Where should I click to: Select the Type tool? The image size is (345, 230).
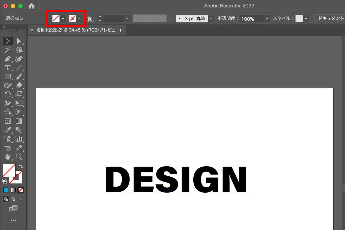tap(8, 68)
